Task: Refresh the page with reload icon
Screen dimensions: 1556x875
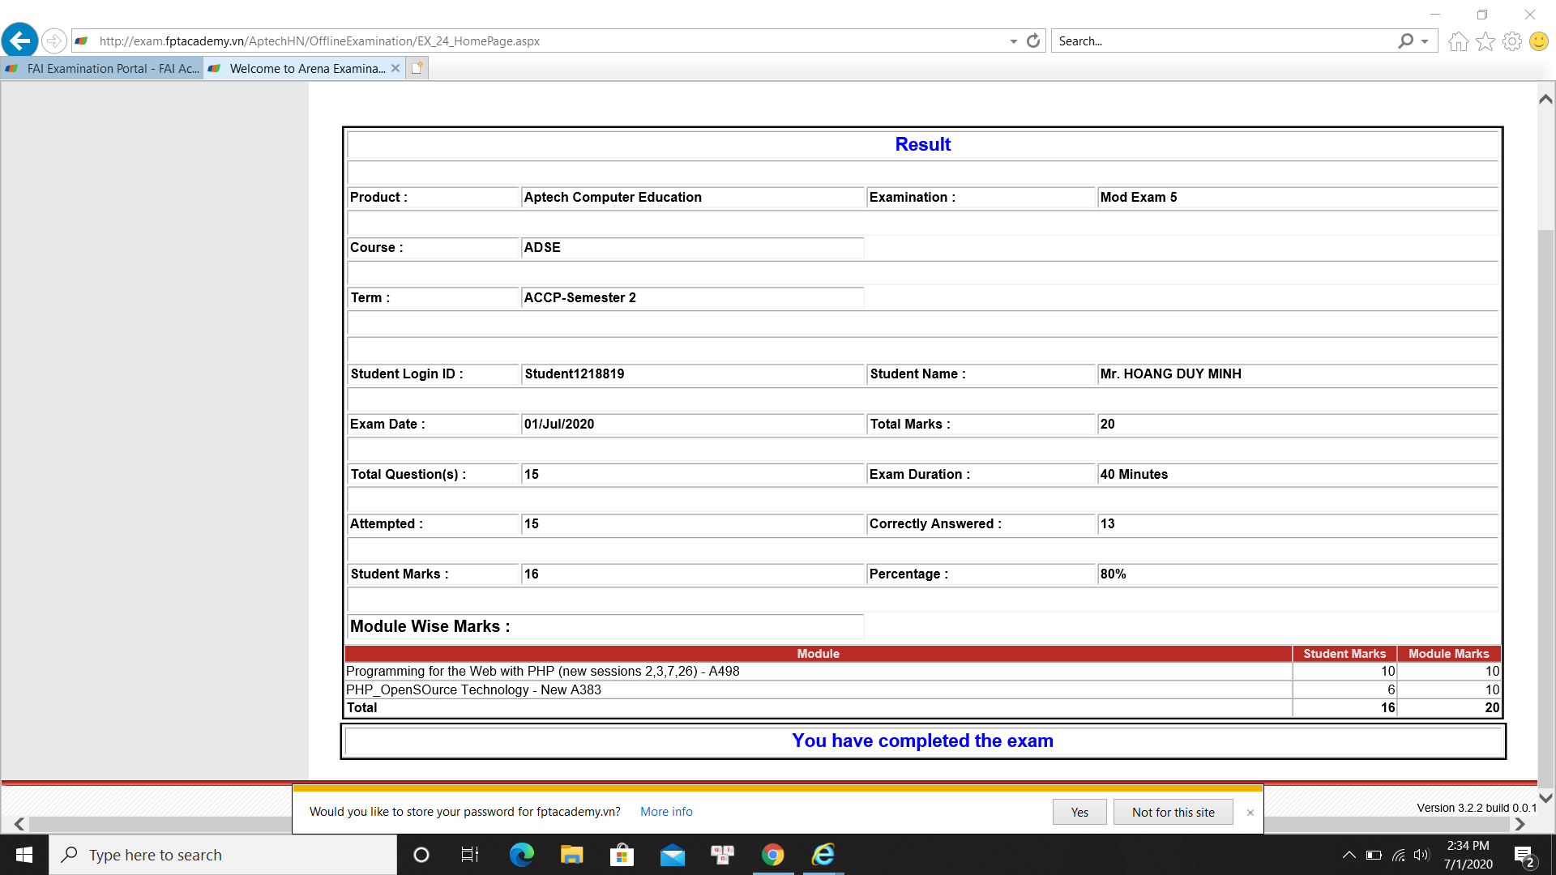Action: (x=1033, y=41)
